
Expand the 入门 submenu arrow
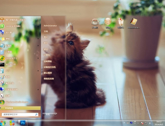click(x=38, y=71)
